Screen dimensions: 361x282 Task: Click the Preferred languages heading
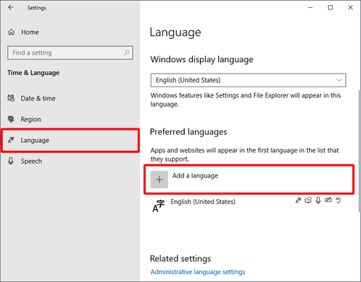(188, 132)
